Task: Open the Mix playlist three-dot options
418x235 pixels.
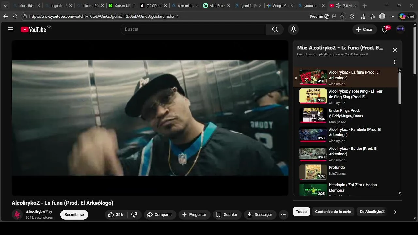Action: 395,62
